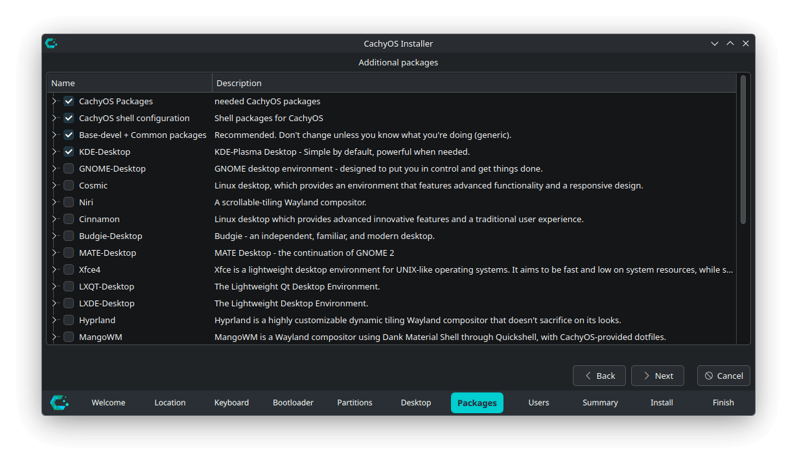Expand the Xfce4 package group
This screenshot has height=465, width=797.
click(55, 269)
